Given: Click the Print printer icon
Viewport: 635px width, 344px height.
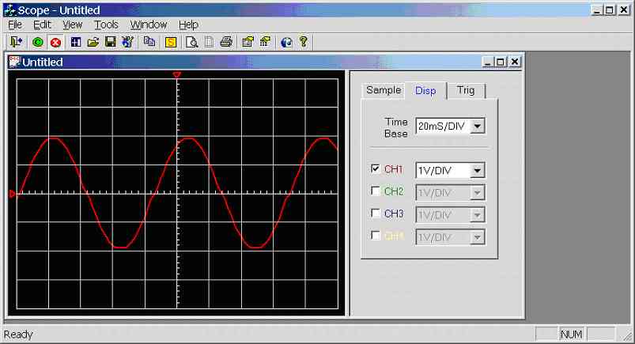Looking at the screenshot, I should tap(226, 42).
